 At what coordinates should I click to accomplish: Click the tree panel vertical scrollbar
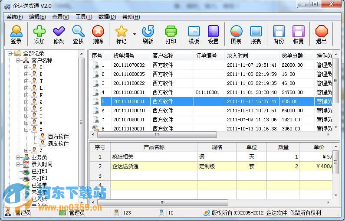tap(82, 122)
